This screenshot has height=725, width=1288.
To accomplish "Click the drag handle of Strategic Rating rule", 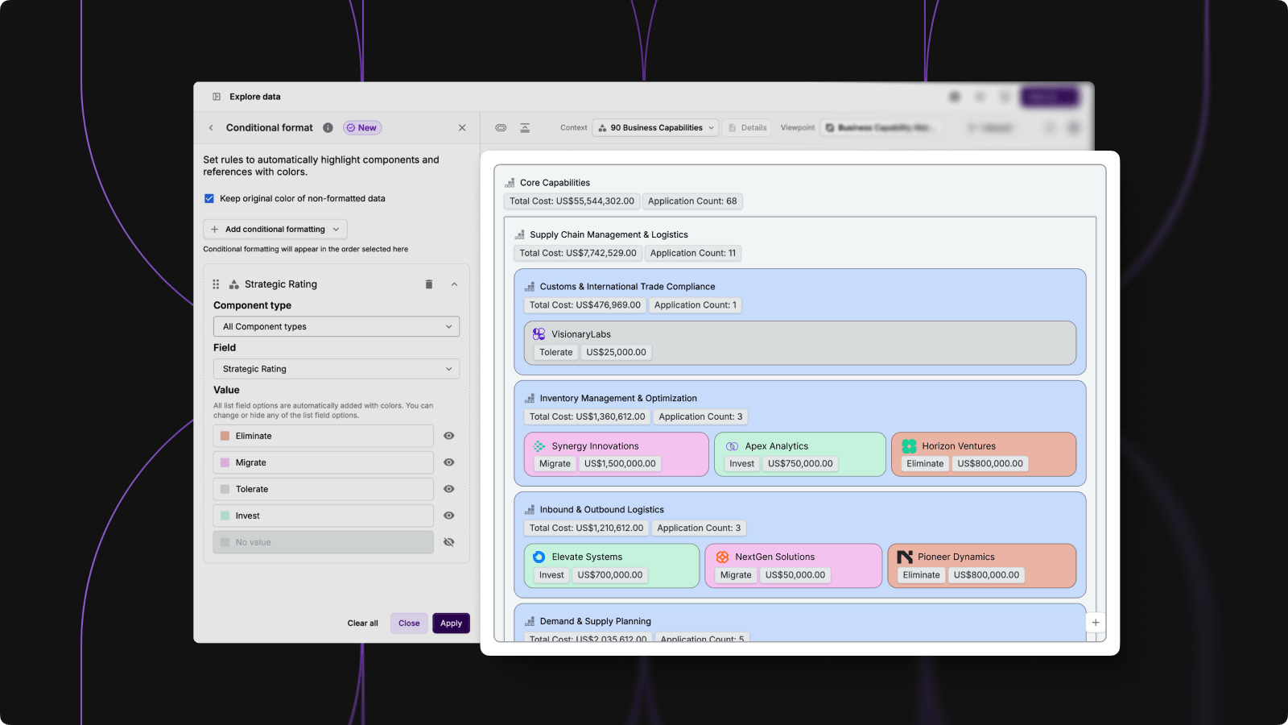I will [216, 284].
